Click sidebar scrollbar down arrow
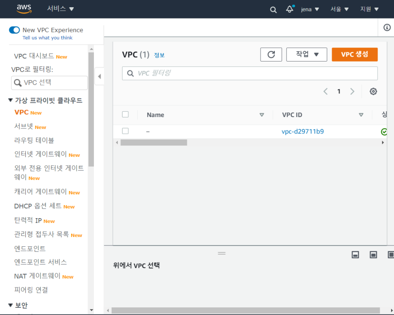The height and width of the screenshot is (315, 394). 91,310
